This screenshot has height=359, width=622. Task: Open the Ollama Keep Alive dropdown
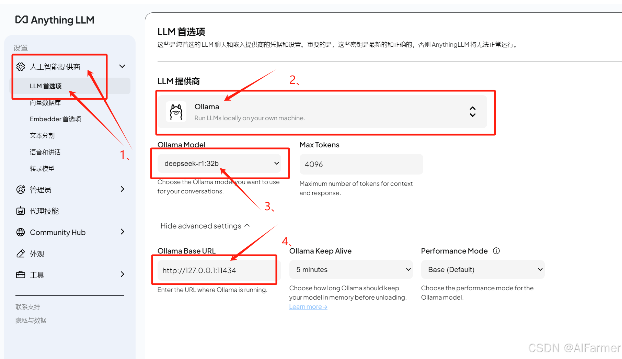coord(351,270)
